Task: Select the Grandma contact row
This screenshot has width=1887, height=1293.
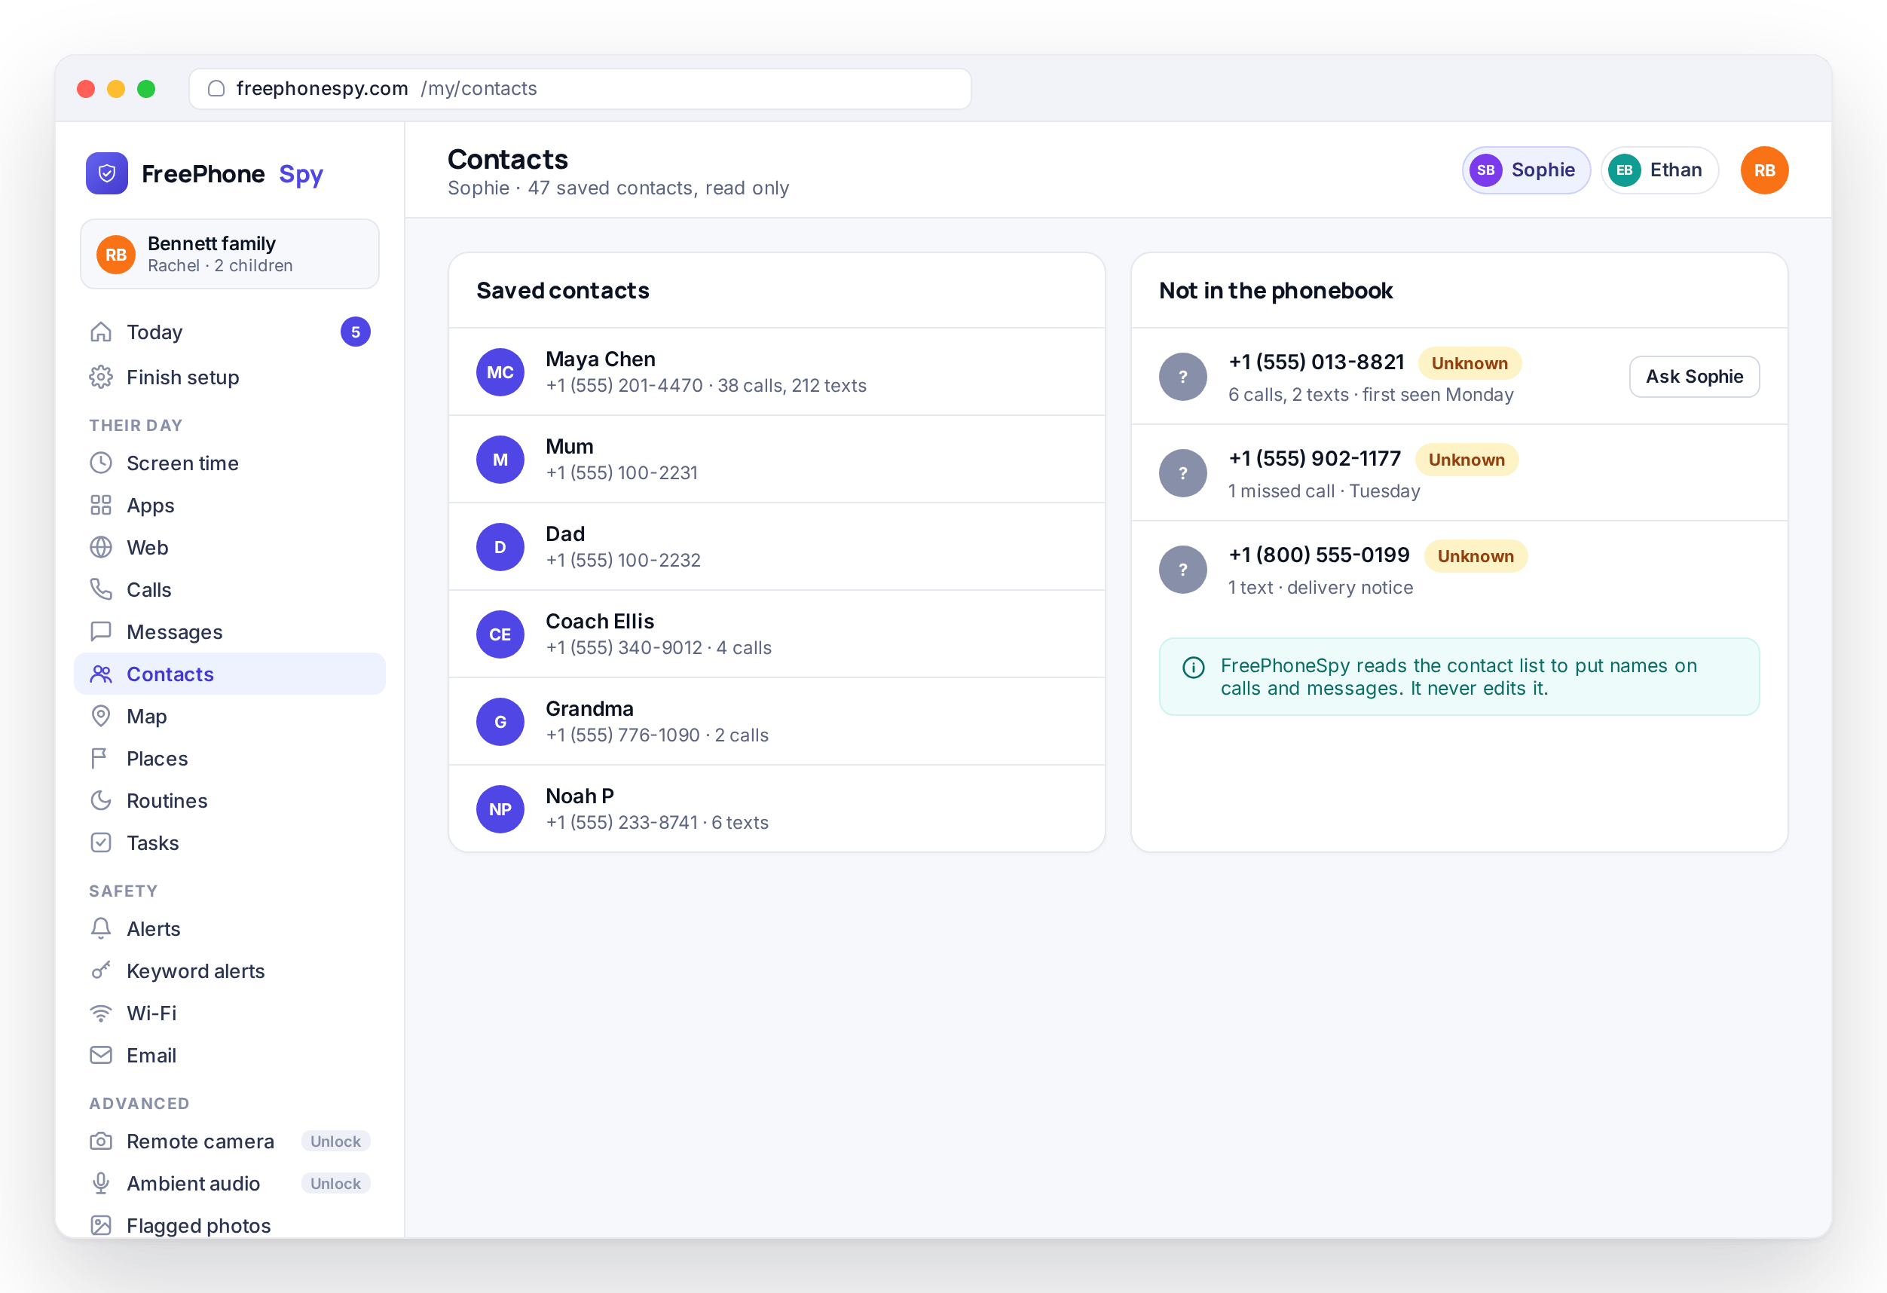Action: pos(776,722)
